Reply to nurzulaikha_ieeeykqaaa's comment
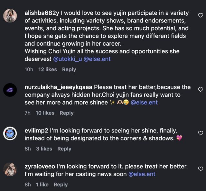The width and height of the screenshot is (206, 191). [67, 113]
